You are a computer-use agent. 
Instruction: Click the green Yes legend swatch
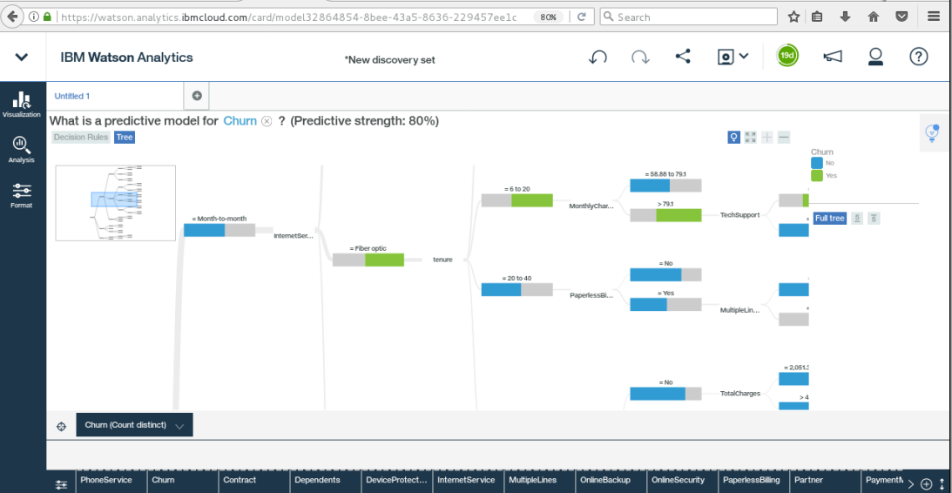(x=817, y=175)
